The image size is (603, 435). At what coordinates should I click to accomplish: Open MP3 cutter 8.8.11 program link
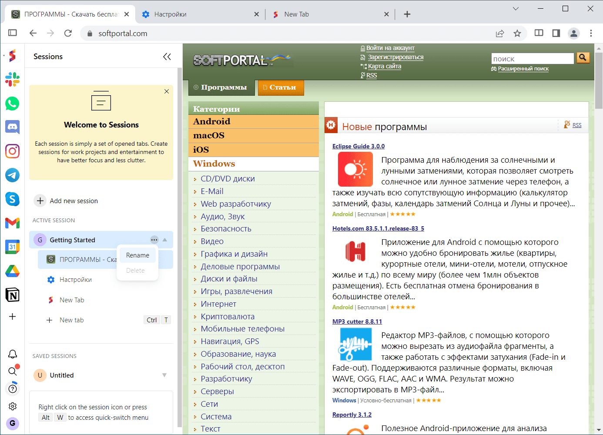357,321
